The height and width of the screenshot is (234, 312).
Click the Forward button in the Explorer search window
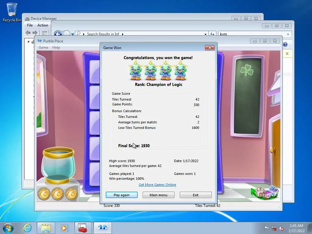[67, 34]
